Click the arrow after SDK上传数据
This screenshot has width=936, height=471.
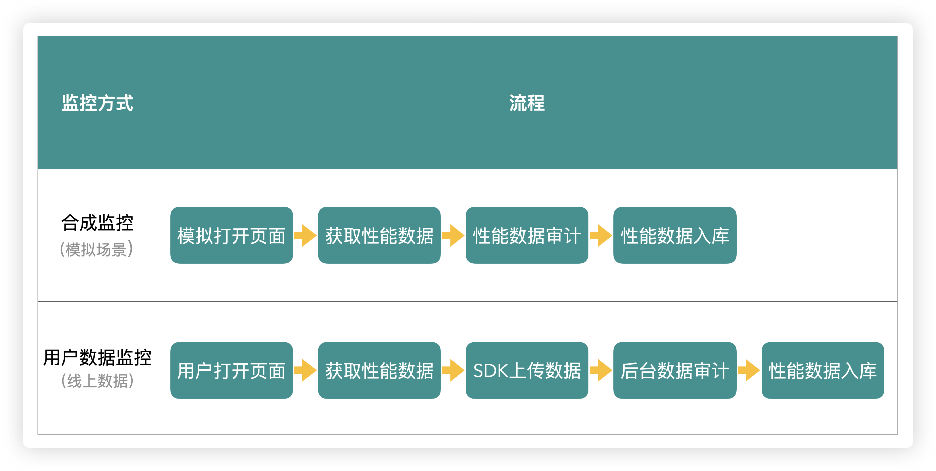click(601, 370)
